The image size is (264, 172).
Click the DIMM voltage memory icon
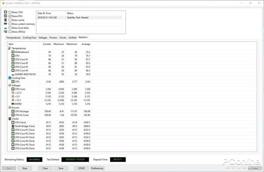pyautogui.click(x=13, y=104)
